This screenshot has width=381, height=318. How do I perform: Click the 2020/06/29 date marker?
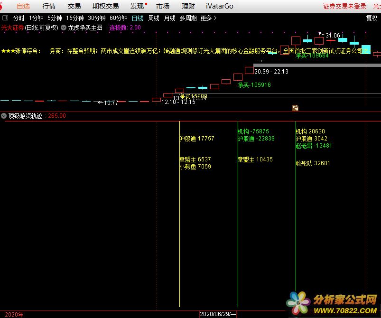(217, 314)
